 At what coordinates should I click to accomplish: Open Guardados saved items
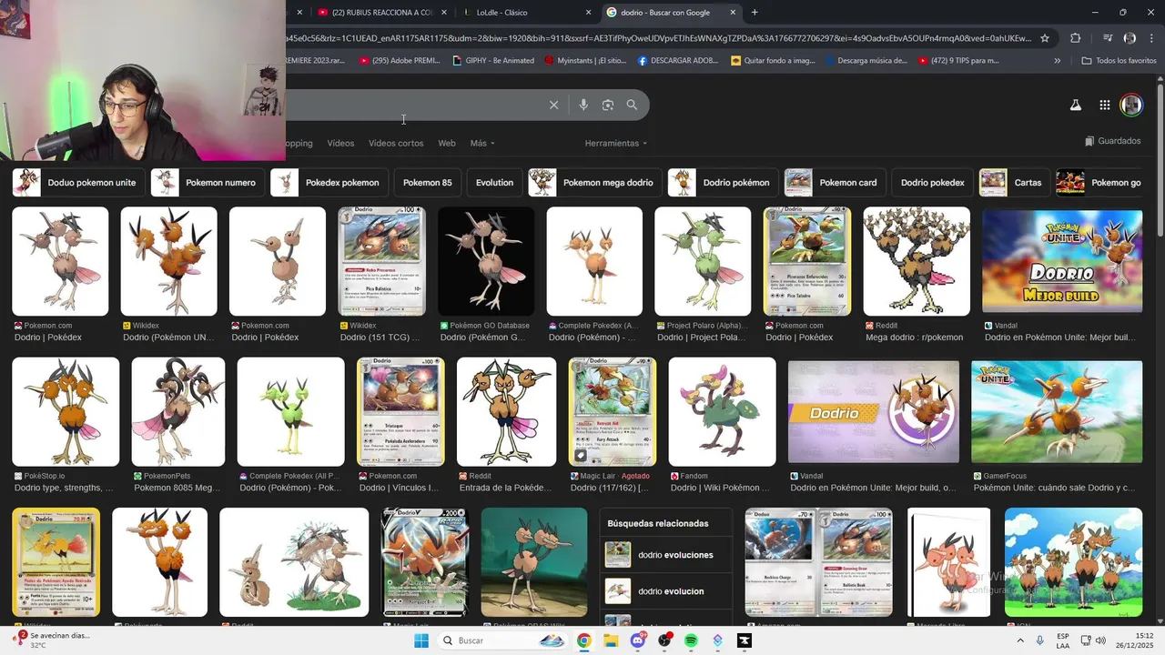pyautogui.click(x=1112, y=141)
